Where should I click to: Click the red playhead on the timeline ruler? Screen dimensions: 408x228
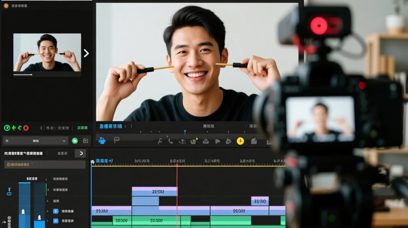pyautogui.click(x=177, y=164)
